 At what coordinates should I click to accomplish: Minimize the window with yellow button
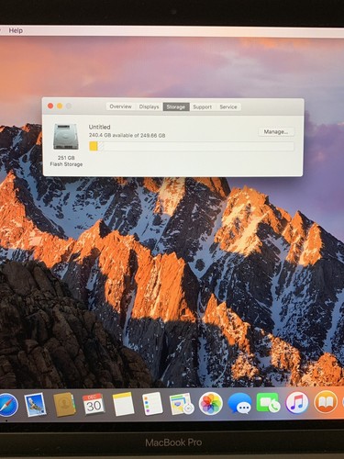pyautogui.click(x=60, y=106)
